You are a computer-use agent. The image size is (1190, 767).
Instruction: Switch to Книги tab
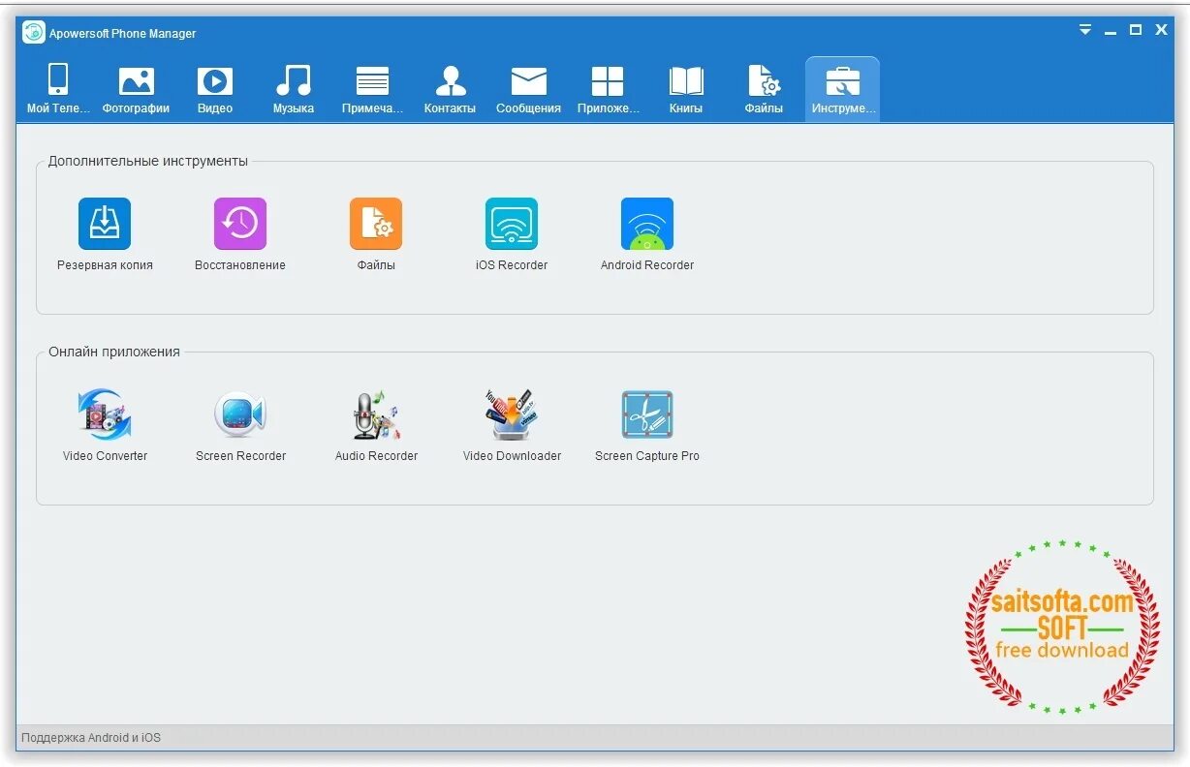[x=686, y=89]
